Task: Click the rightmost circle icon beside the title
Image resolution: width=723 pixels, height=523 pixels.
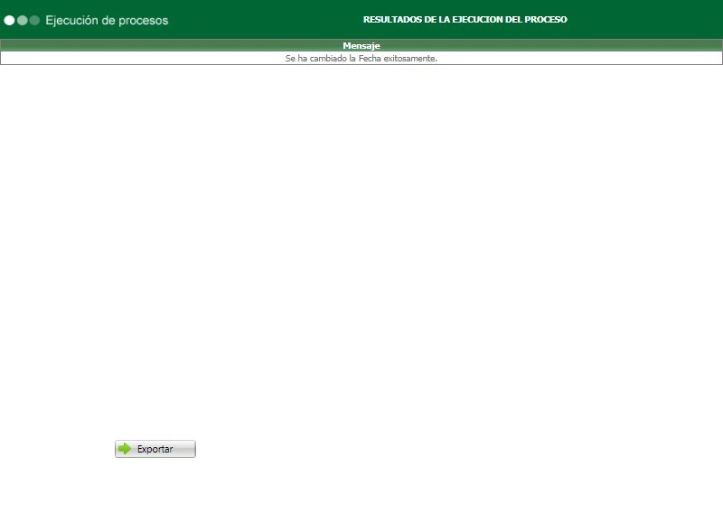Action: (x=33, y=20)
